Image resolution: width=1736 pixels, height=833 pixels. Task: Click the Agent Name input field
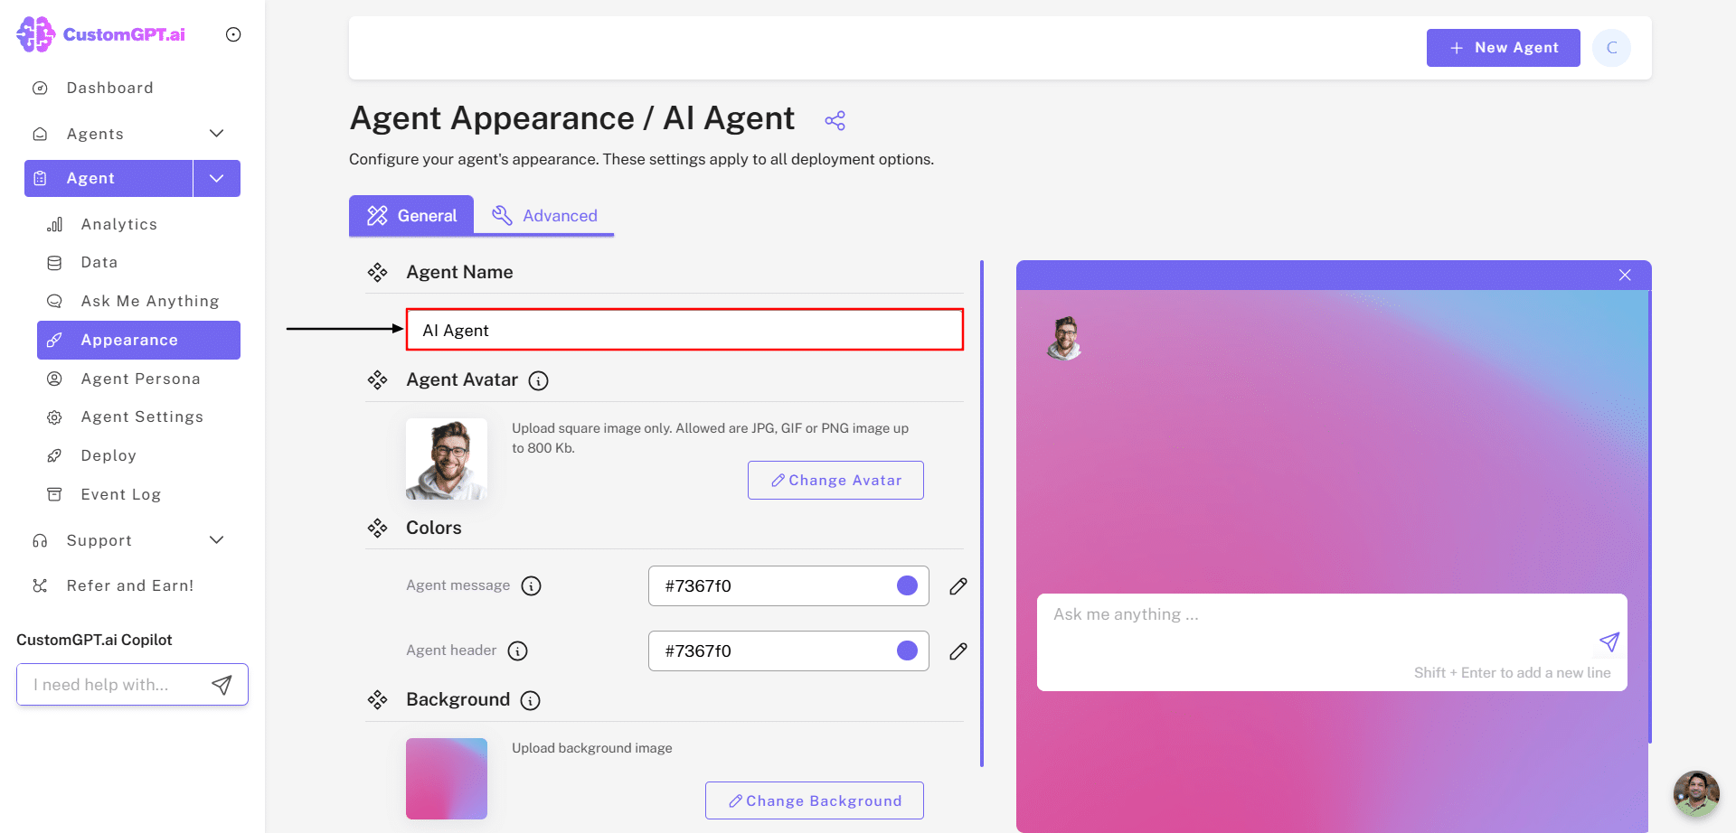[684, 330]
